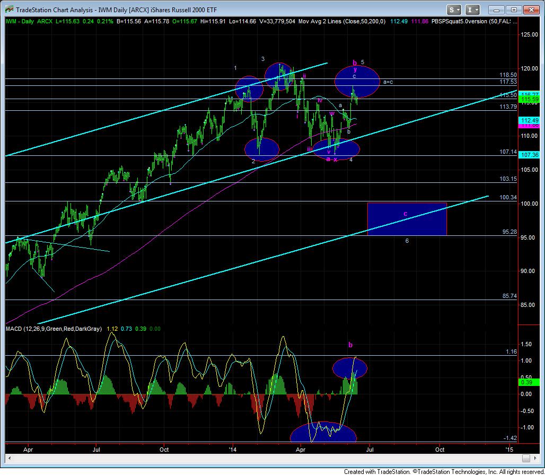Click the cyan 112.49 moving average tag
The height and width of the screenshot is (475, 545).
pos(530,120)
